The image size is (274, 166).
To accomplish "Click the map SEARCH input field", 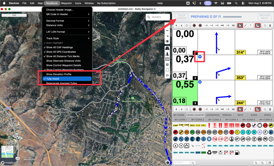I will point(158,17).
